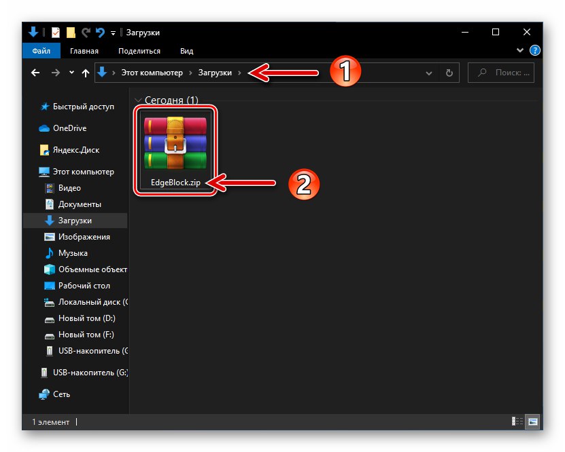Image resolution: width=565 pixels, height=452 pixels.
Task: Switch to the Вид ribbon tab
Action: pos(187,51)
